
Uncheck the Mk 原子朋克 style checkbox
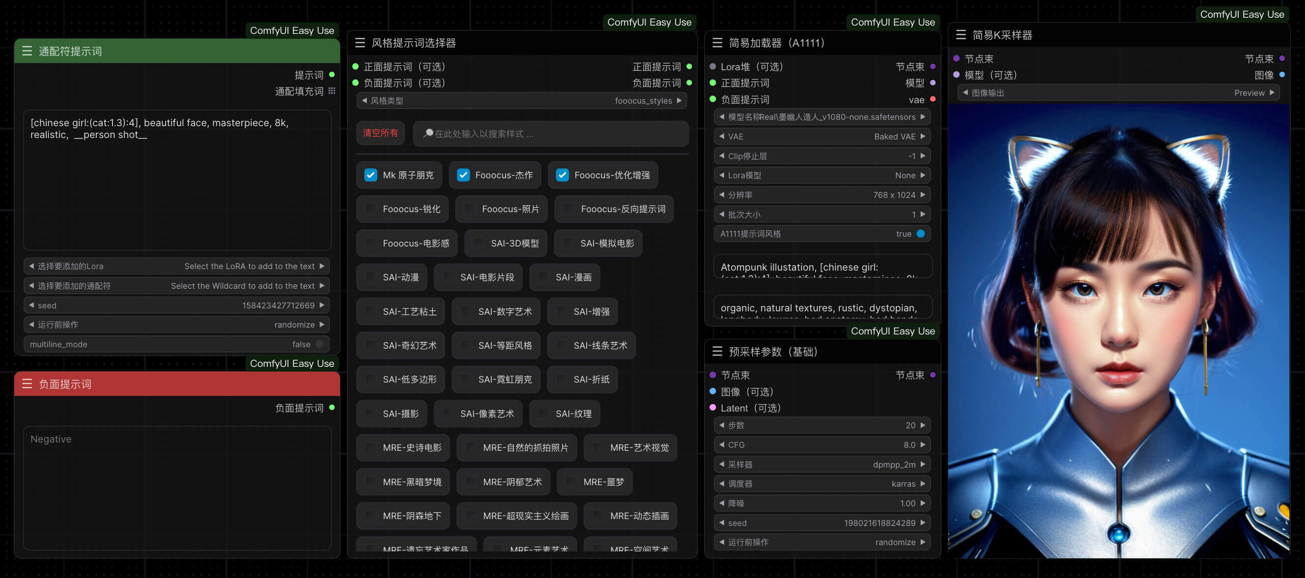tap(371, 175)
